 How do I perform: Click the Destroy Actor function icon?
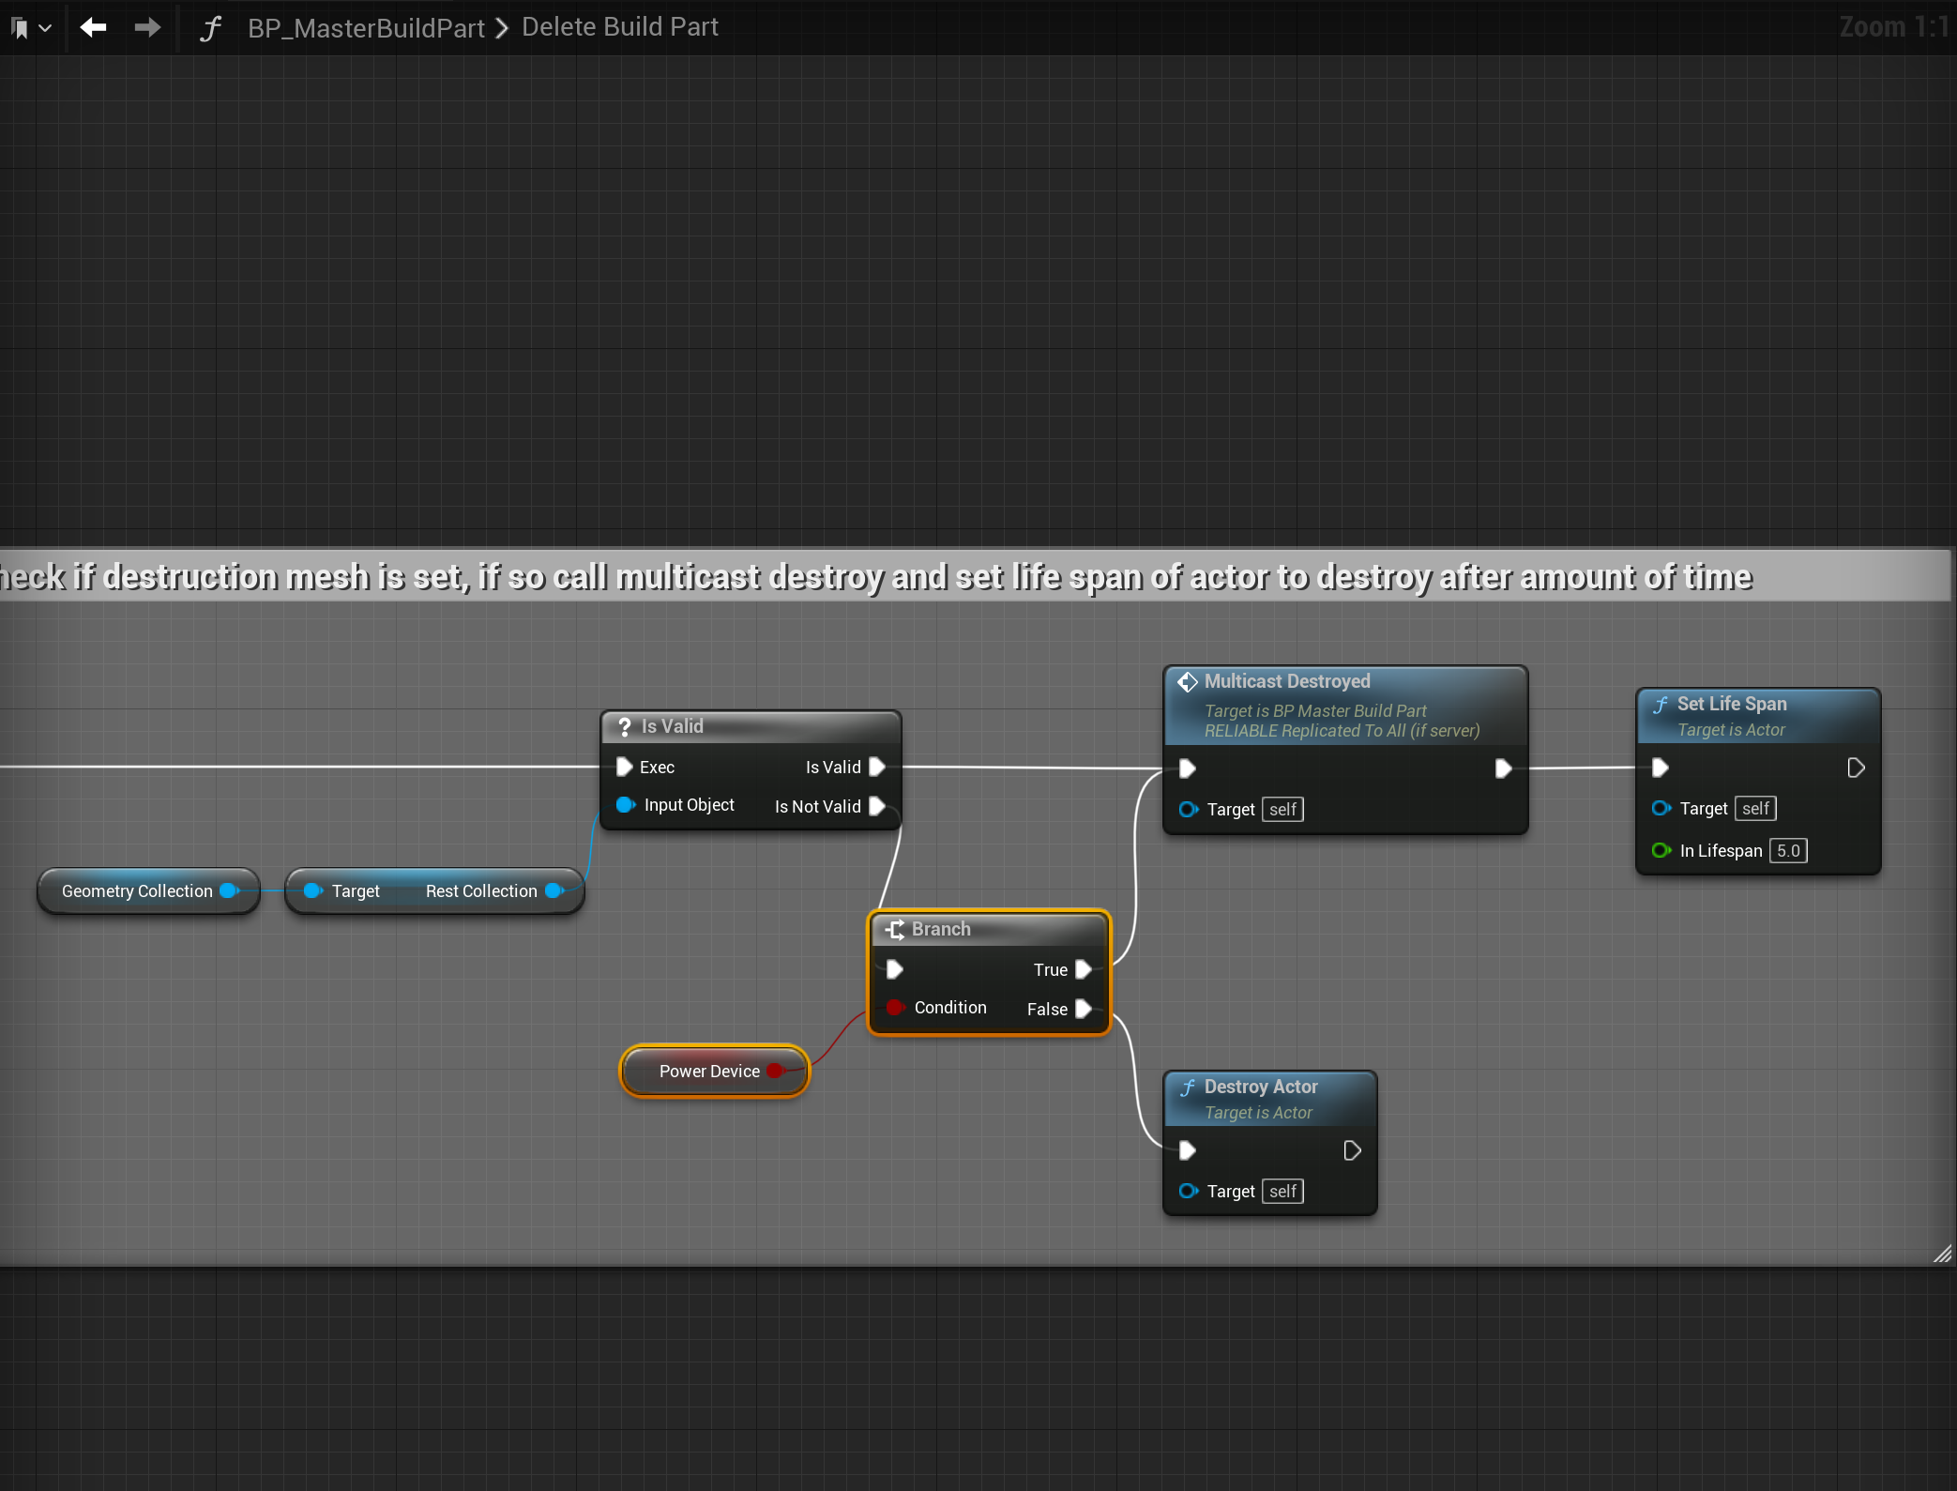[1188, 1088]
